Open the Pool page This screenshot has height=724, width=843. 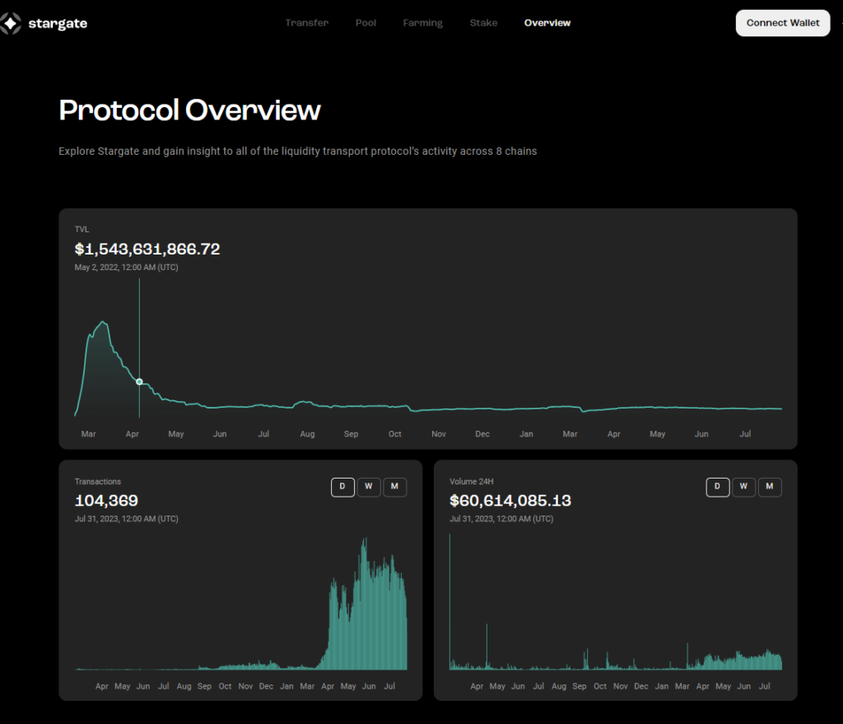point(366,23)
